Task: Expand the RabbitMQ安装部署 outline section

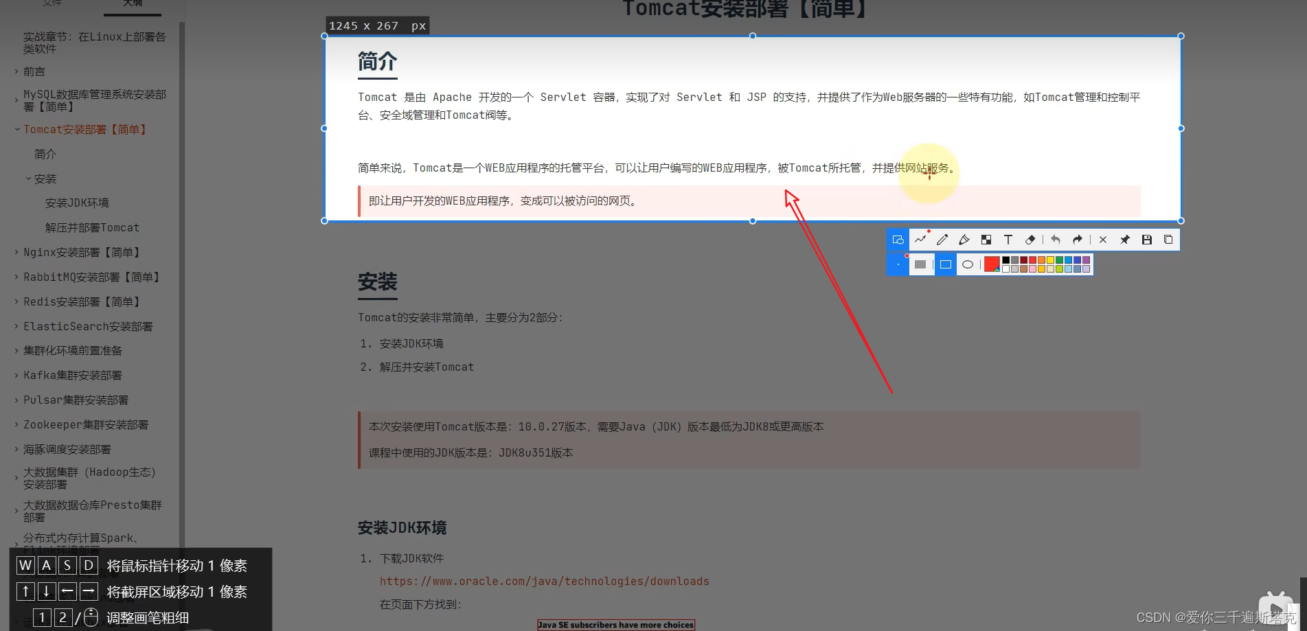Action: (x=16, y=277)
